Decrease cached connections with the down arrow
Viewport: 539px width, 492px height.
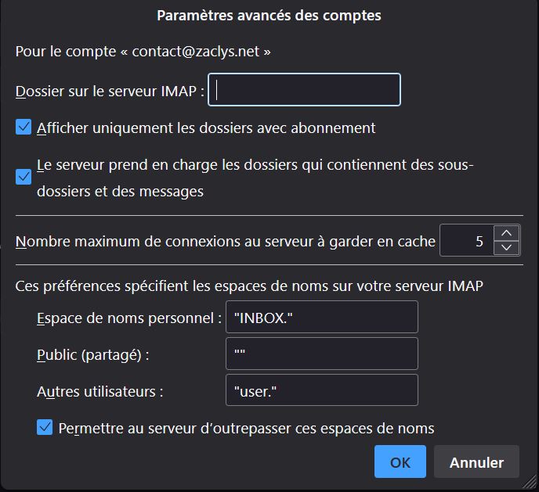coord(508,248)
